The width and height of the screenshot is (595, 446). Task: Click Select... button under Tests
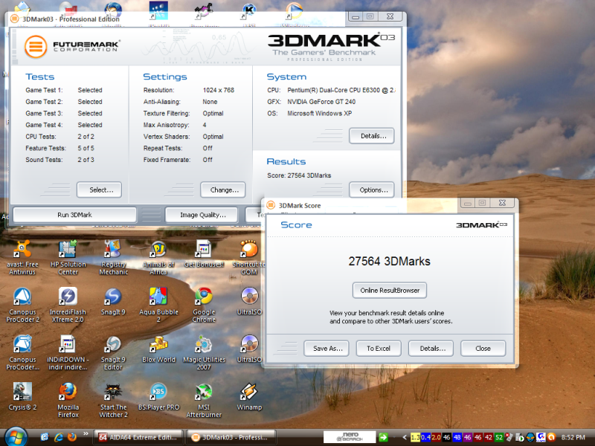[99, 190]
